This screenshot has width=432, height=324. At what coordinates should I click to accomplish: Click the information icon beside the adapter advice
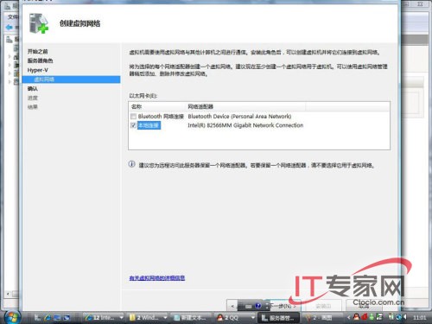(131, 164)
